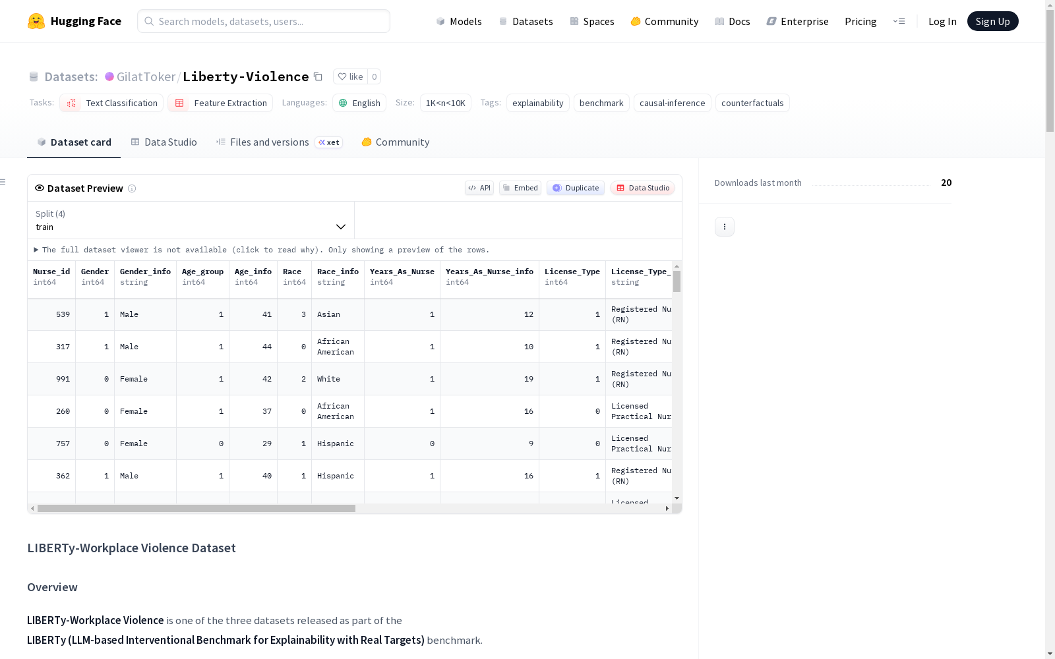The width and height of the screenshot is (1055, 659).
Task: Expand the full dataset viewer unavailable notice
Action: point(262,250)
